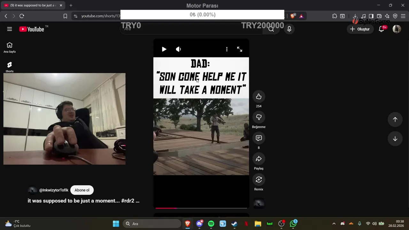Open a new browser tab
The height and width of the screenshot is (230, 409).
tap(71, 5)
